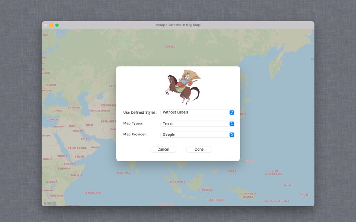Click the cMap : Generate Big Map title

178,25
